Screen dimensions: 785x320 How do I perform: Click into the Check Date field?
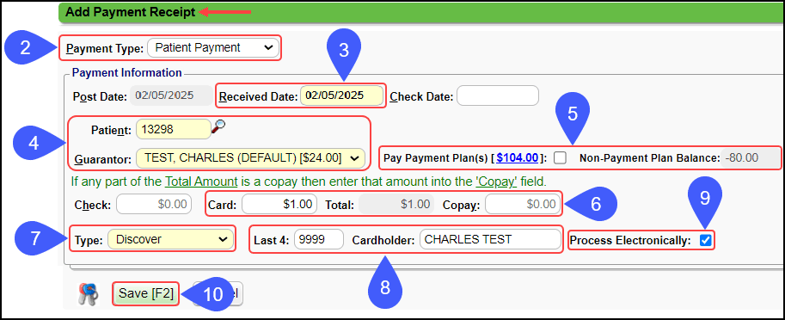[498, 95]
